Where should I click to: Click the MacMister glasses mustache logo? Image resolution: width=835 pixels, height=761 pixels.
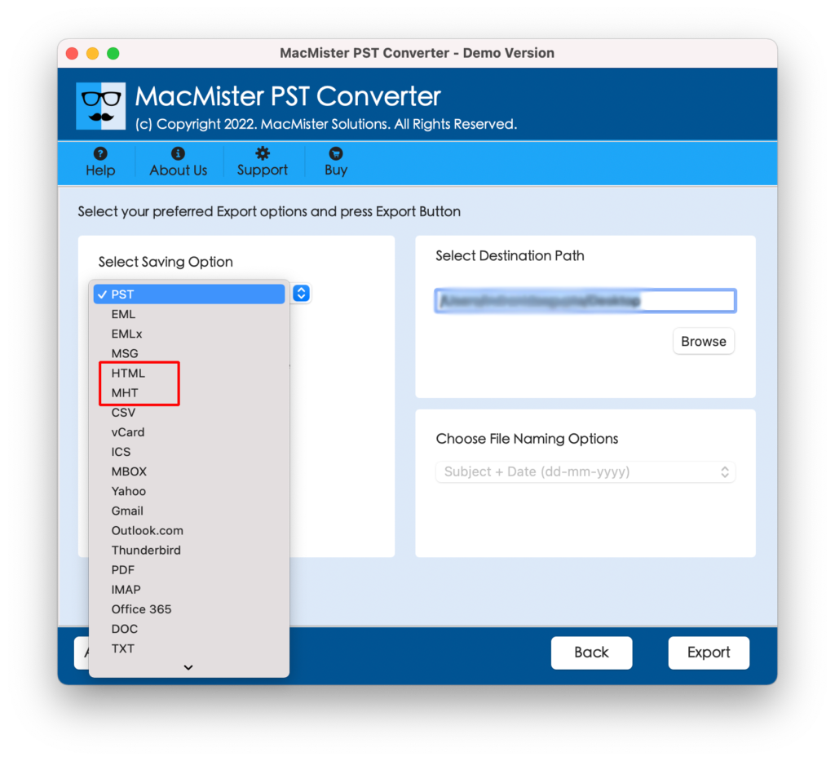[x=100, y=106]
